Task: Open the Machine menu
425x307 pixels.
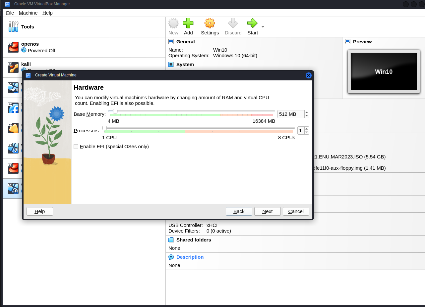Action: (28, 13)
